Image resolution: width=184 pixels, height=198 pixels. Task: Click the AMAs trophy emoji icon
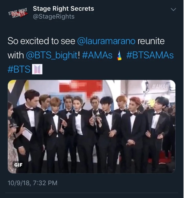pos(119,56)
